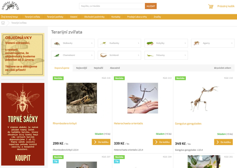Add Heterochaeta orientalis to cart
This screenshot has height=168, width=237.
[x=162, y=142]
